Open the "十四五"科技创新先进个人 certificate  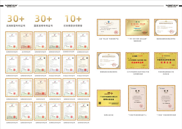point(137,98)
